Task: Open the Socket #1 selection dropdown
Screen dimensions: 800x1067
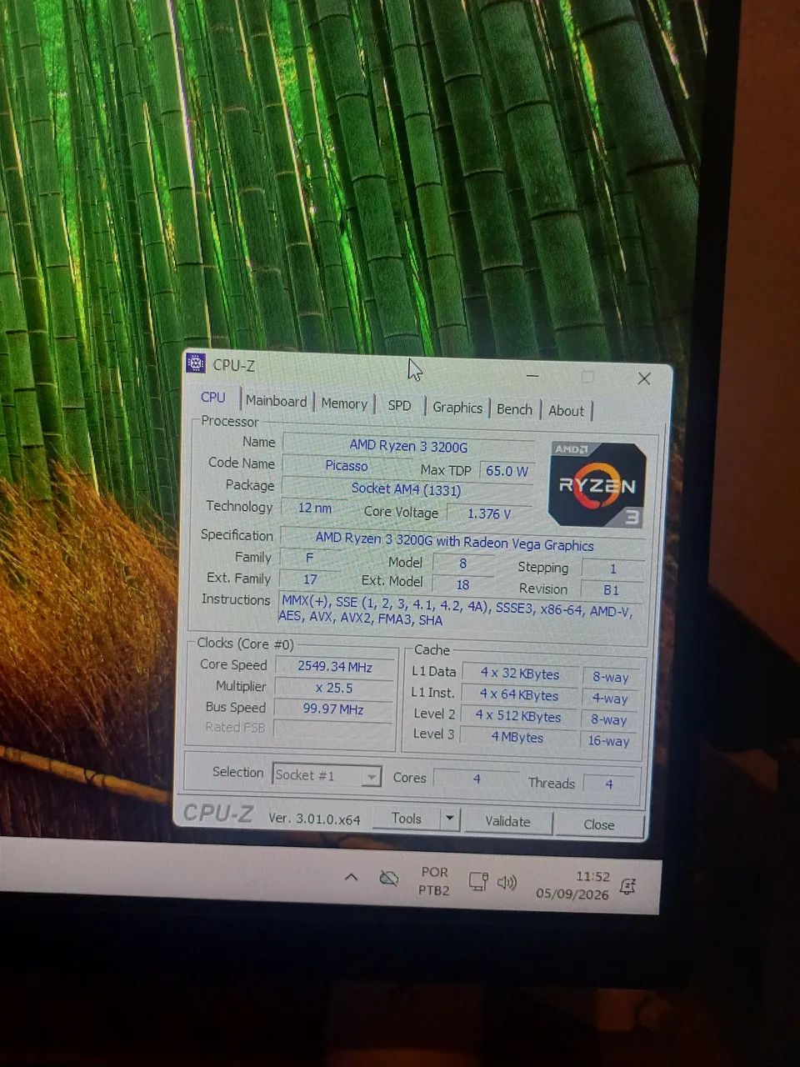Action: 327,775
